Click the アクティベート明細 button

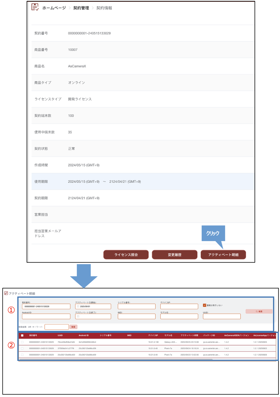tap(223, 255)
